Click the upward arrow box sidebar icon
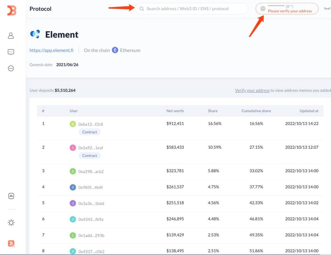Viewport: 331px width, 255px height. click(x=11, y=196)
